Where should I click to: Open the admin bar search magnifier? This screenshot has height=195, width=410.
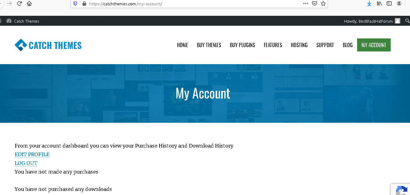tap(407, 21)
